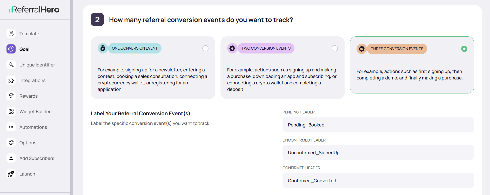
Task: Click the Launch rocket icon
Action: click(x=11, y=174)
